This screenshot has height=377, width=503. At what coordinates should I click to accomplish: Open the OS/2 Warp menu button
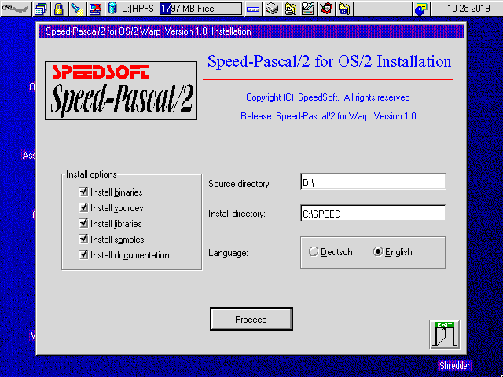[16, 9]
